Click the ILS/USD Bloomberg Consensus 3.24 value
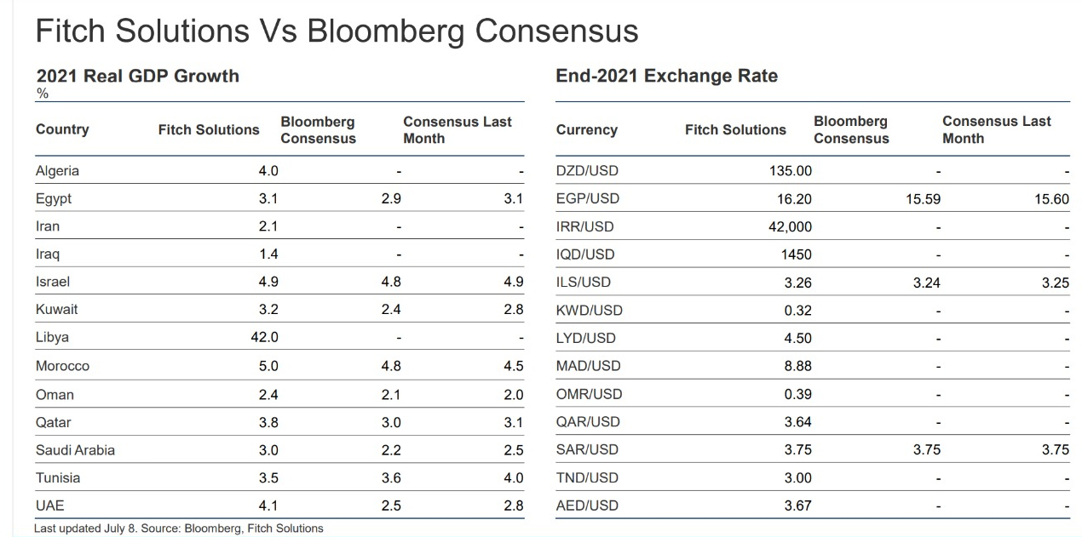The width and height of the screenshot is (1082, 537). coord(926,283)
